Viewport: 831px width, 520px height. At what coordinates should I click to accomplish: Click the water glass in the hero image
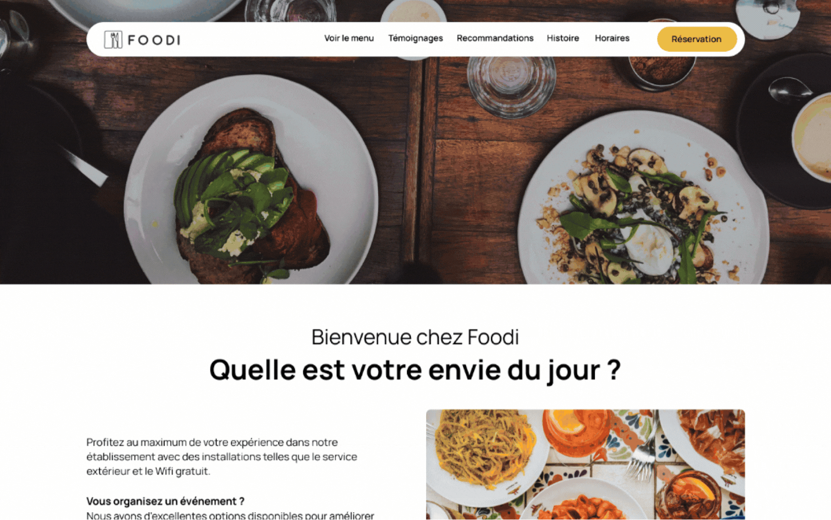pyautogui.click(x=511, y=85)
